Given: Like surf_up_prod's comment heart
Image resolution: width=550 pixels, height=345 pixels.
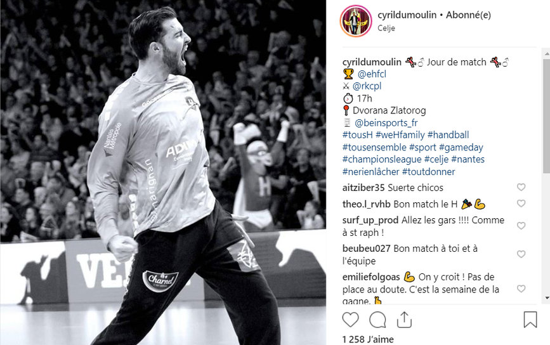Looking at the screenshot, I should coord(521,226).
